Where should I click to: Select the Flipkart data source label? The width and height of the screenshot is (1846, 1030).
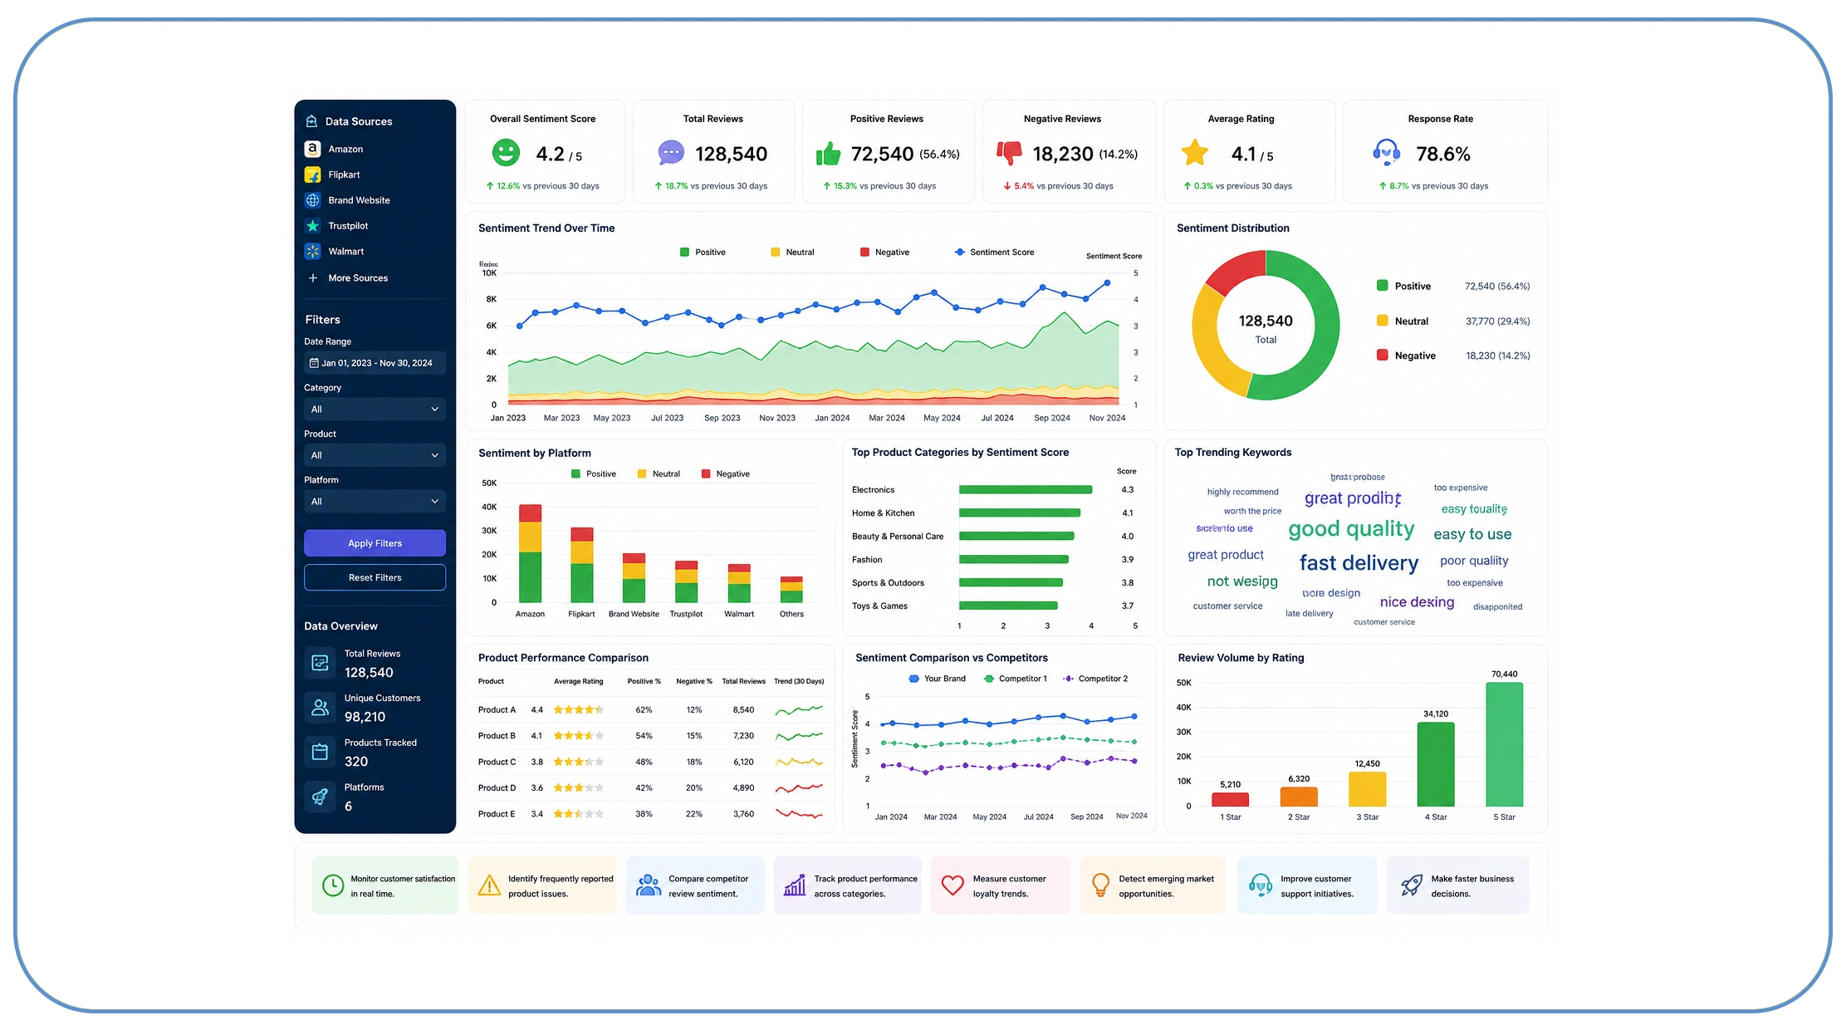coord(344,175)
